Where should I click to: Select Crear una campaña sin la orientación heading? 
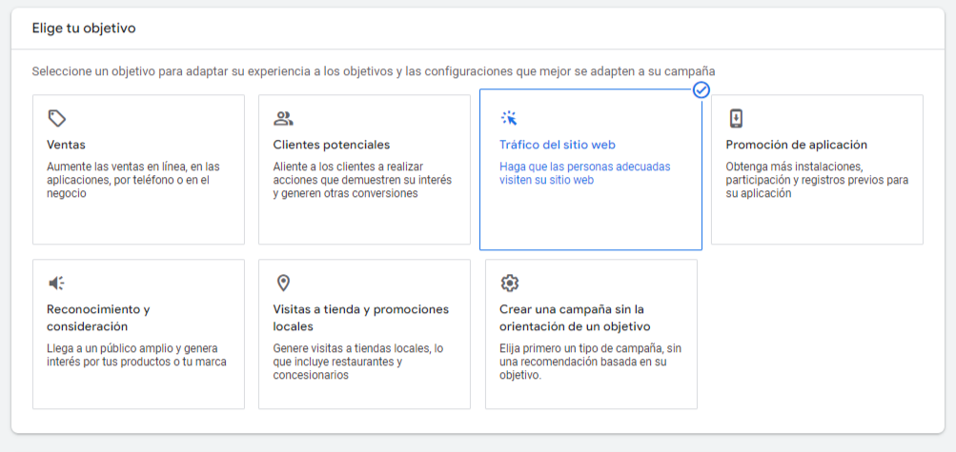click(x=572, y=318)
